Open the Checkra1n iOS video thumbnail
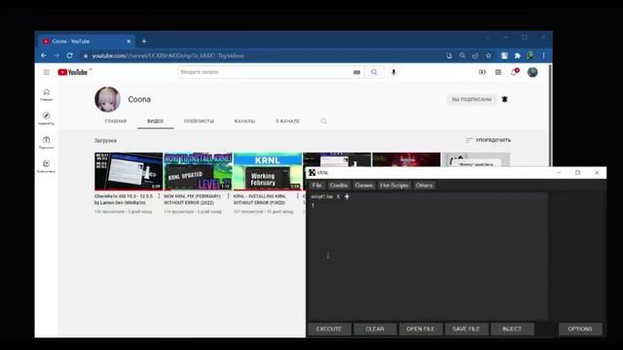The width and height of the screenshot is (623, 350). point(128,171)
